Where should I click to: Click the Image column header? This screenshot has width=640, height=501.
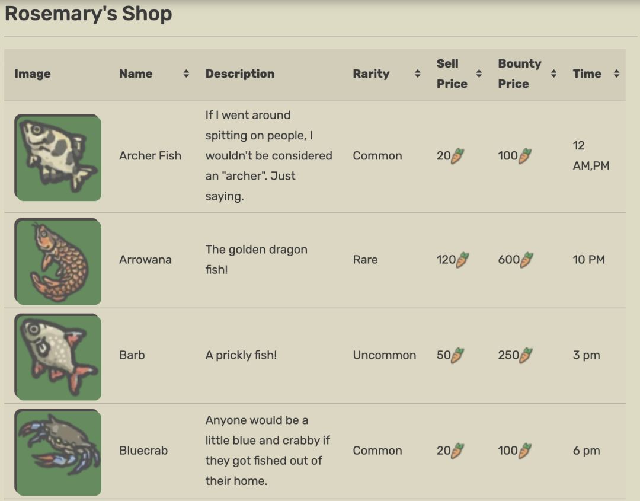(33, 74)
